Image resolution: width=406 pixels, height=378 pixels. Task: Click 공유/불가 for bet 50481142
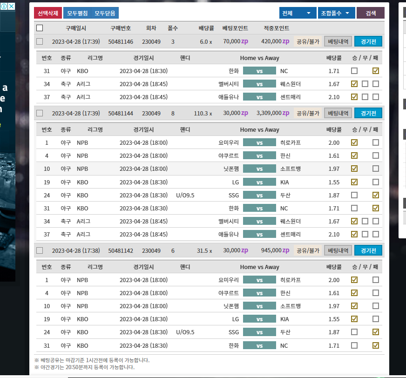pyautogui.click(x=308, y=250)
